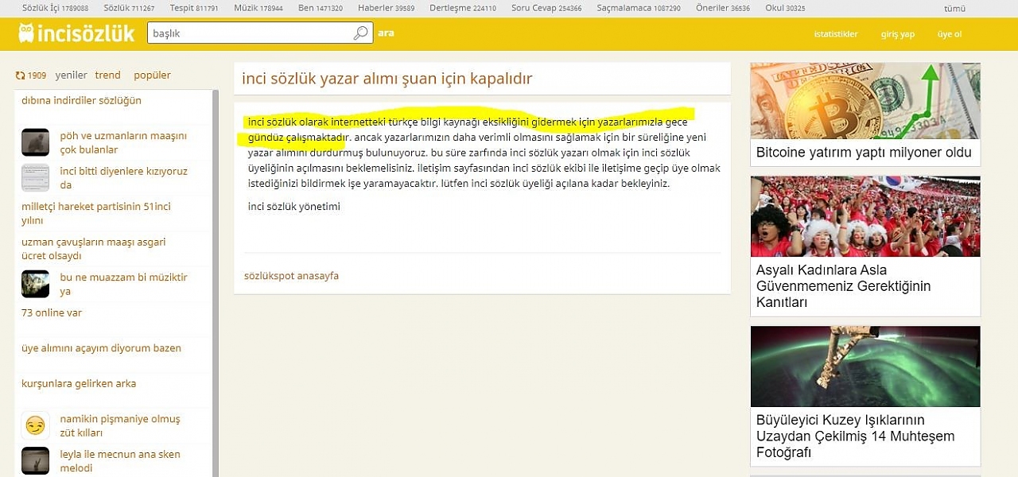Switch to the 'trend' tab
The height and width of the screenshot is (477, 1018).
point(108,76)
